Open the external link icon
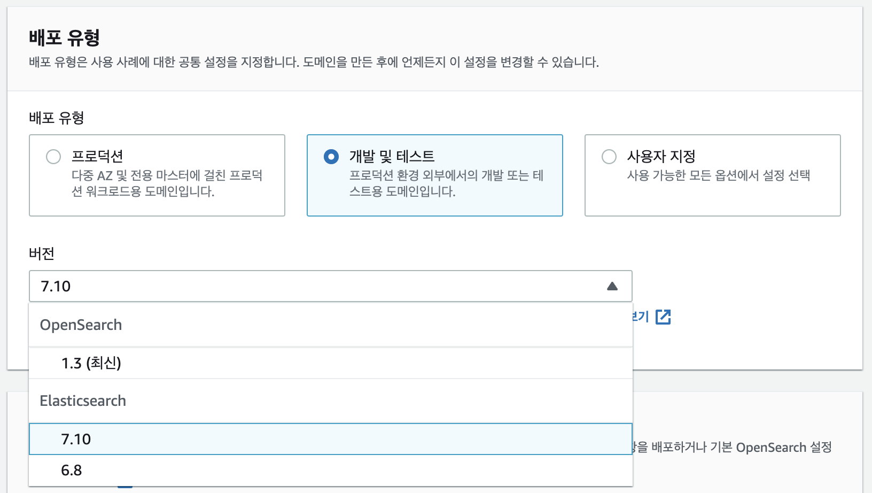 [663, 317]
